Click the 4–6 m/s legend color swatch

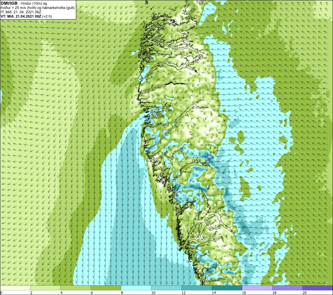(x=76, y=288)
